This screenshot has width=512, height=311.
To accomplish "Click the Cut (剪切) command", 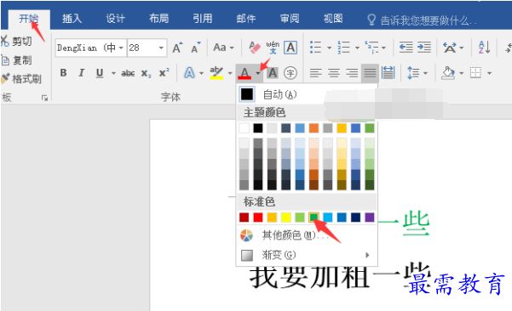I will [16, 42].
